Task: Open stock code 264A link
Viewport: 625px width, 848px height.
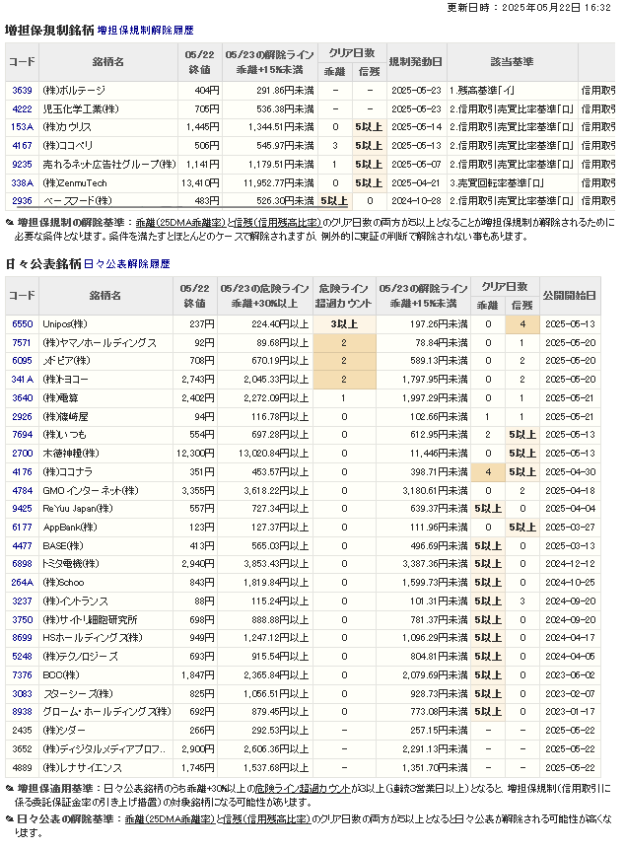Action: pyautogui.click(x=22, y=583)
